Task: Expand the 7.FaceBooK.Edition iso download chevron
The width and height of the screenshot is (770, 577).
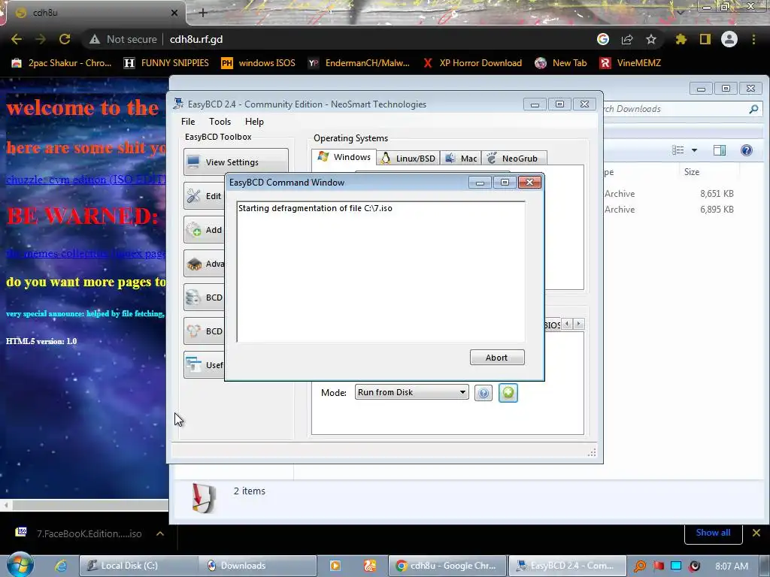Action: pyautogui.click(x=160, y=533)
